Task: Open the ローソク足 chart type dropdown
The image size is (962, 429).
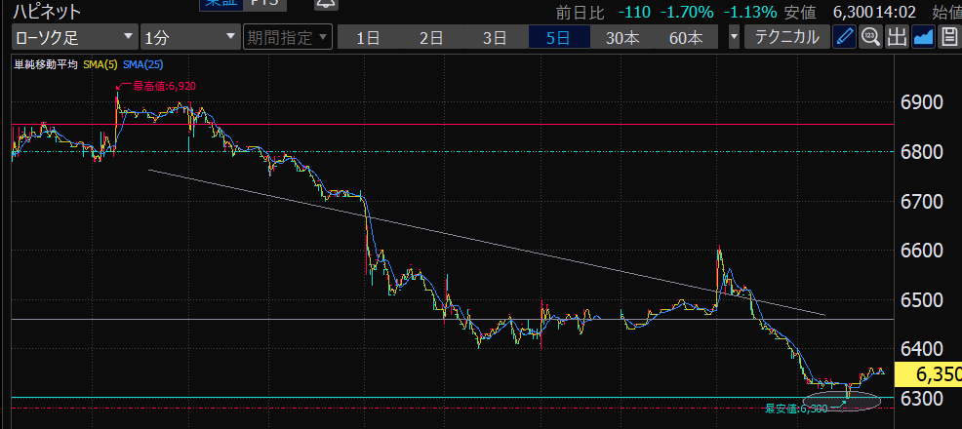Action: point(74,38)
